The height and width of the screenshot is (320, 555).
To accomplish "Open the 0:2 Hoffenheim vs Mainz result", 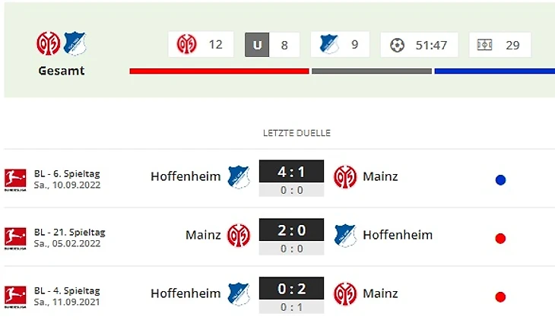I will click(291, 288).
